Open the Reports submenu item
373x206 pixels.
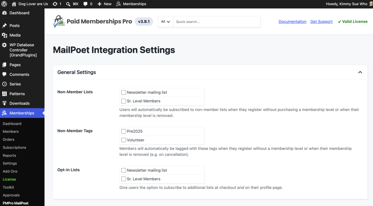tap(9, 156)
